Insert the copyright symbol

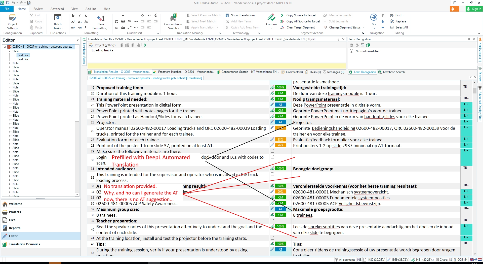coord(116,21)
